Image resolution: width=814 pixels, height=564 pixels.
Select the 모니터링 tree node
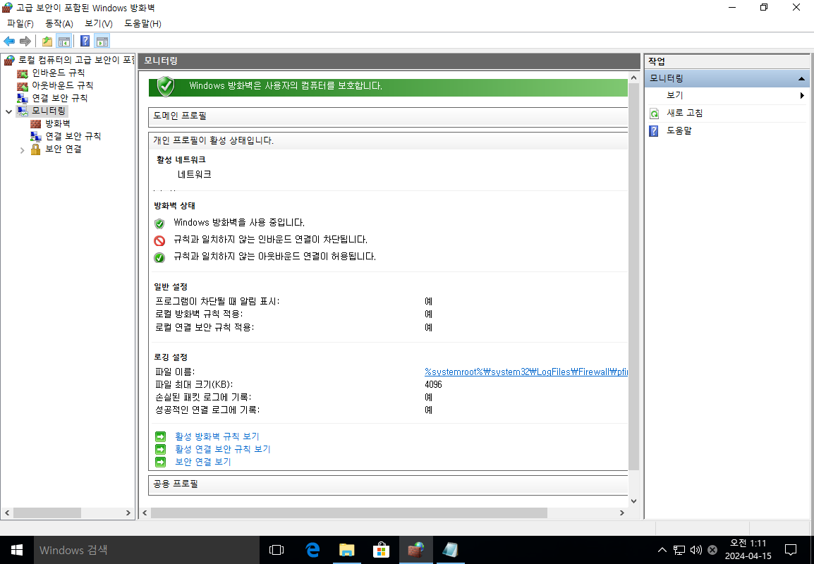(x=49, y=111)
